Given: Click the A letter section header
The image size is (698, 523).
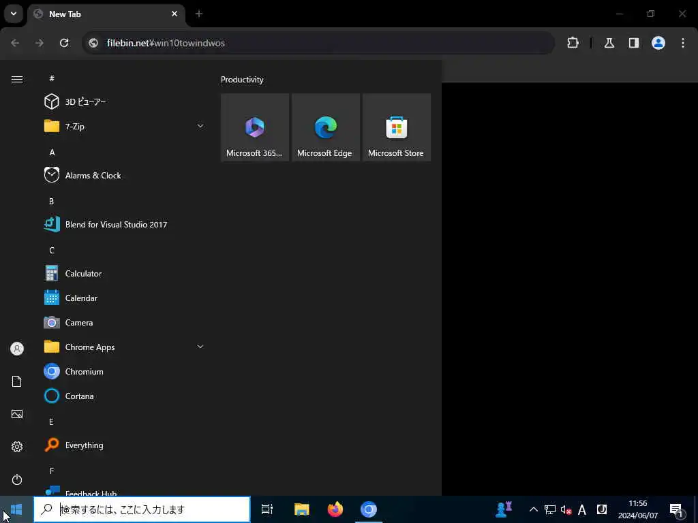Looking at the screenshot, I should 52,152.
